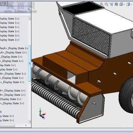Click the feature tree horizontal scrollbar thumb

(7, 125)
